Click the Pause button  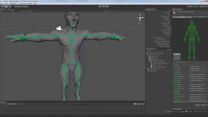pos(104,6)
